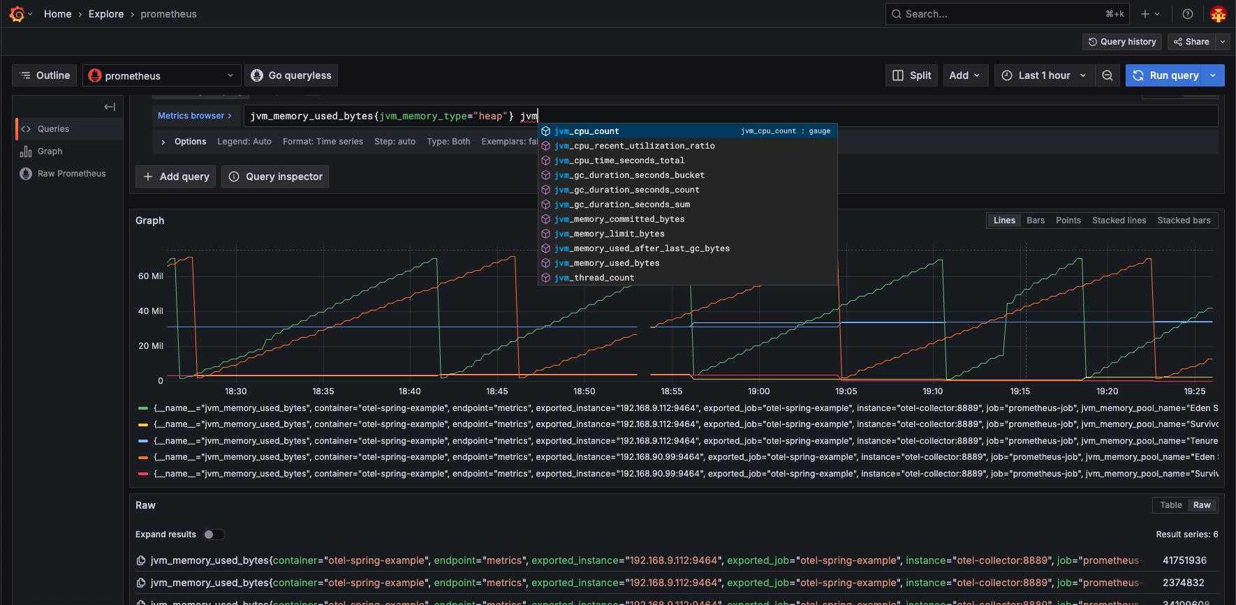This screenshot has height=605, width=1236.
Task: Open the Grafana menu chevron beside logo
Action: click(30, 14)
